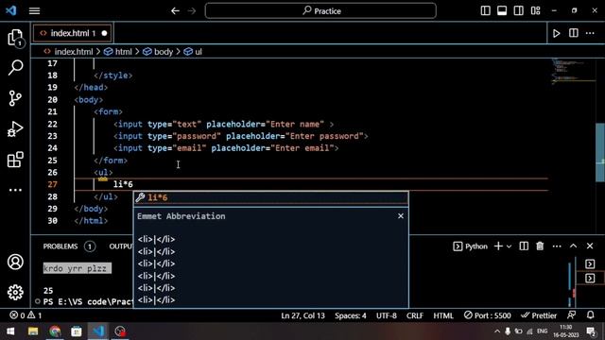Open File Explorer from taskbar

coord(33,331)
